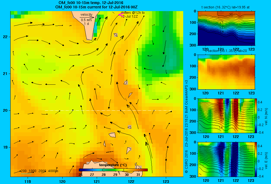Click longitude label '119' below the main map
The image size is (271, 184).
[28, 181]
